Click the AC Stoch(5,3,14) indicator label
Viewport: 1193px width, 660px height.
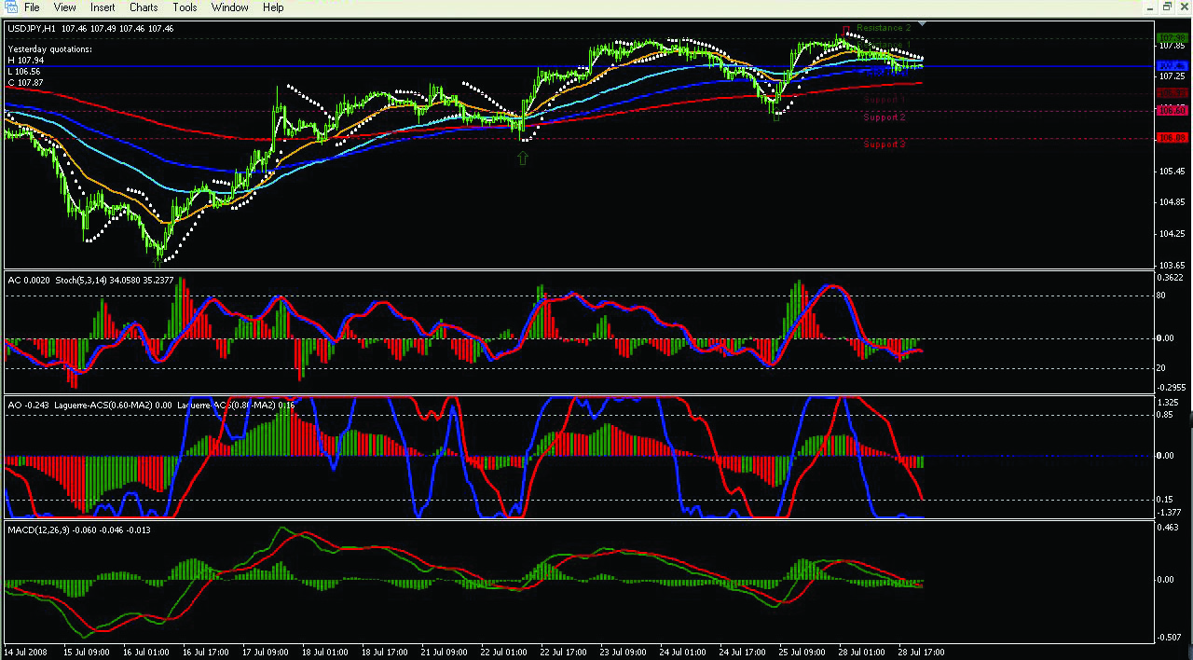pos(90,280)
